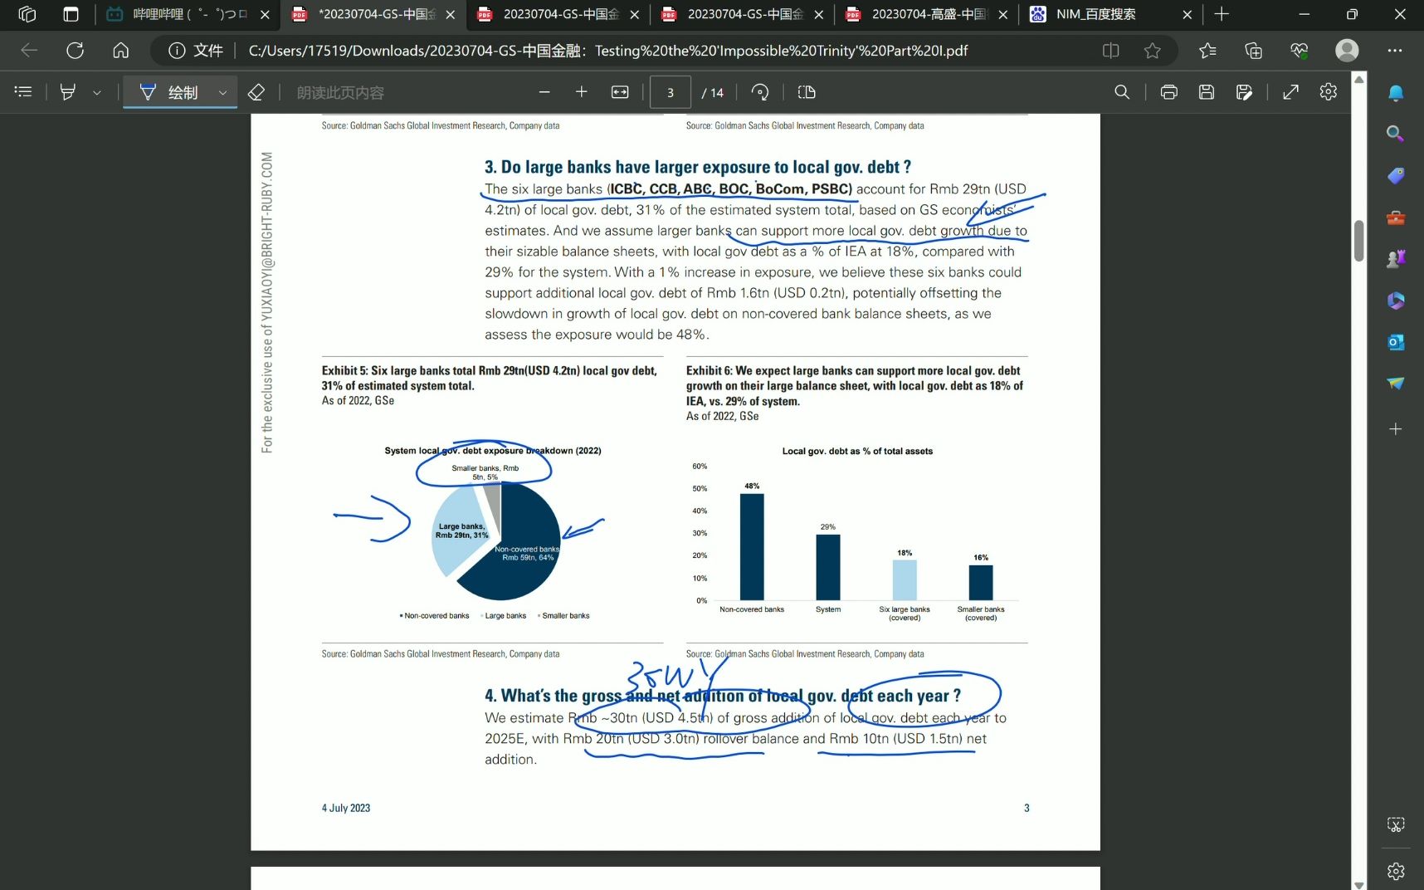
Task: Go back to previous page
Action: (x=29, y=51)
